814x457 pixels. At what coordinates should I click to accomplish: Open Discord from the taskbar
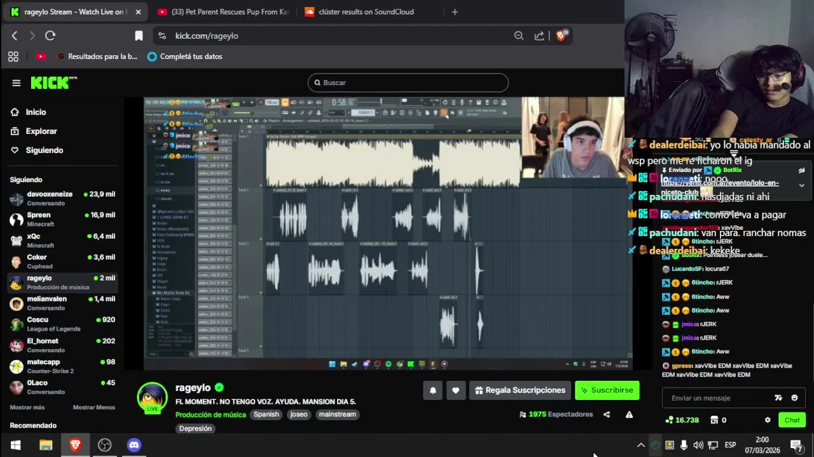coord(134,445)
